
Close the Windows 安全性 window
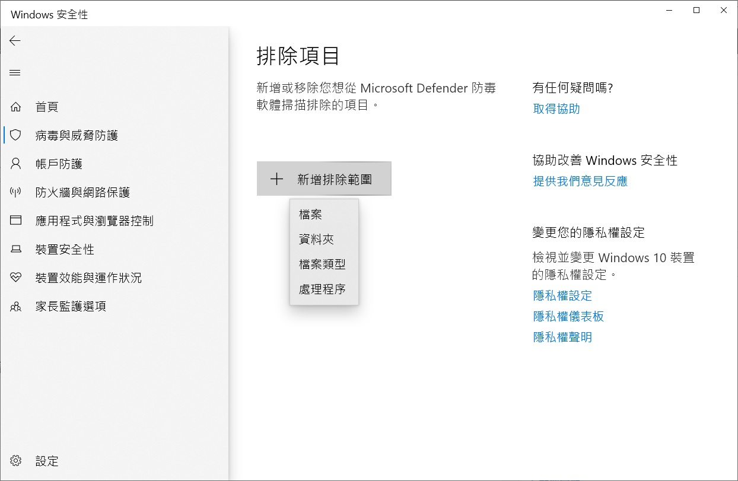(724, 10)
